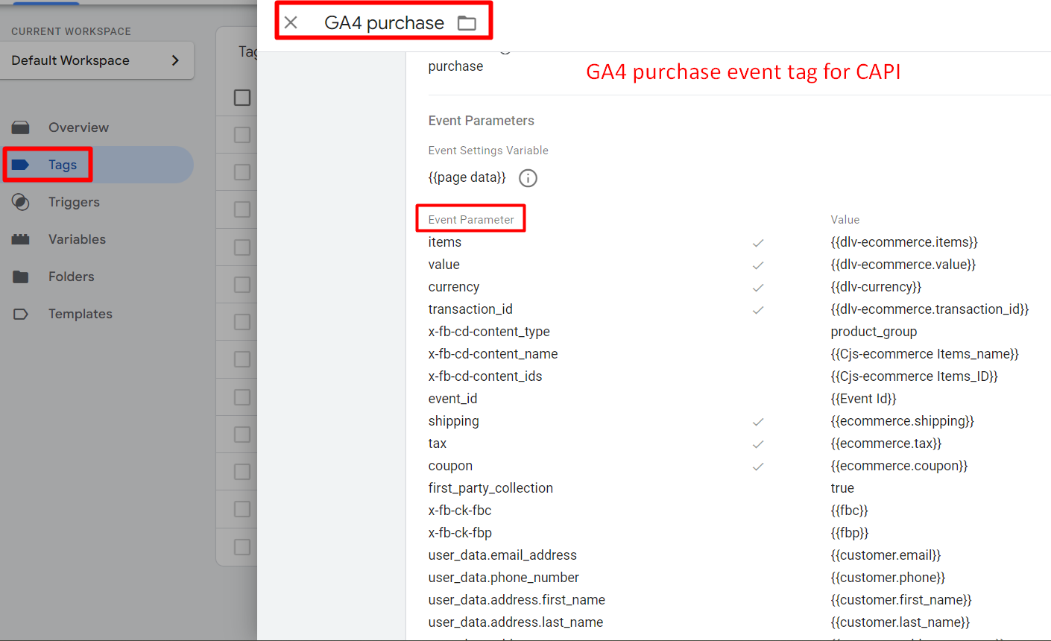Click the Templates menu label
Screen dimensions: 1051x641
(x=81, y=314)
